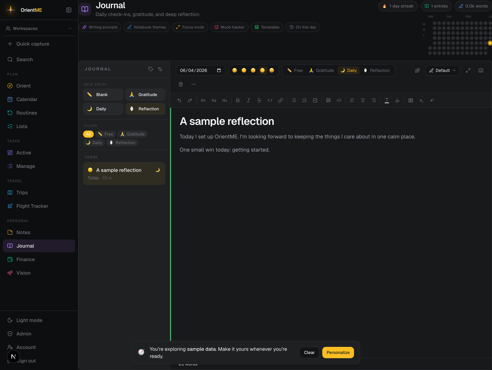Insert a code block
492x370 pixels.
click(339, 100)
